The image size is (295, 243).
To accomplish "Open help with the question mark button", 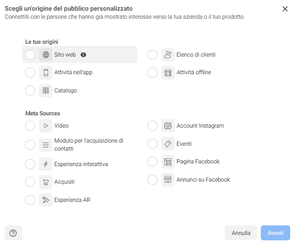I will point(13,233).
